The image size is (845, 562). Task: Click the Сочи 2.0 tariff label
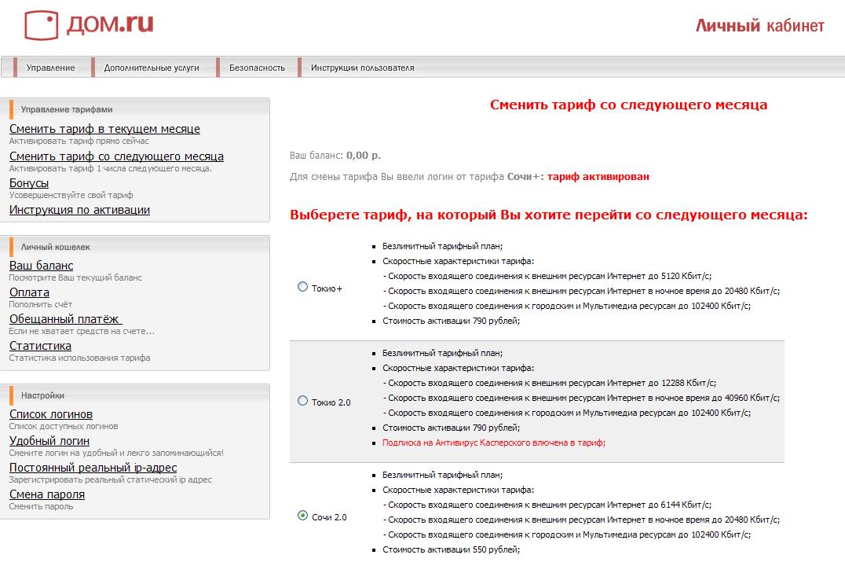point(329,517)
